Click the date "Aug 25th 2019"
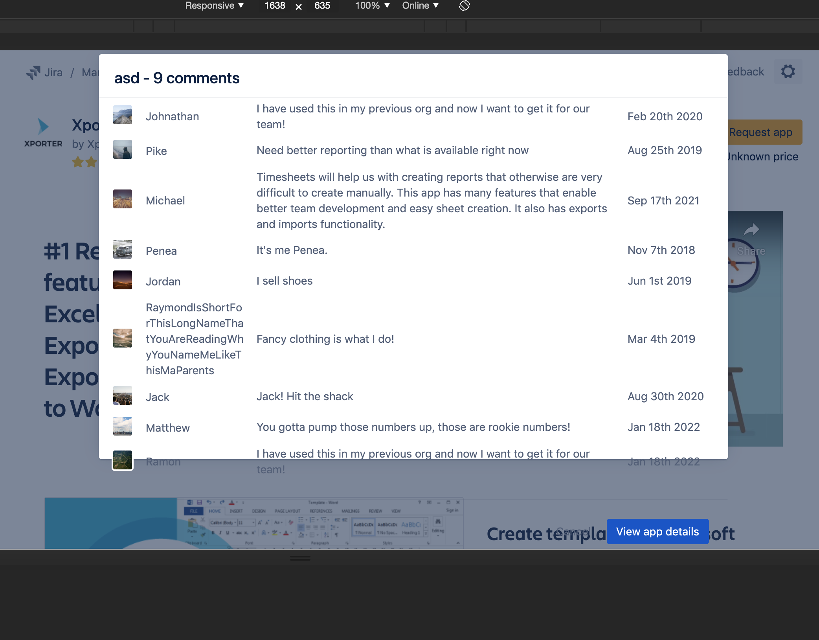 [x=665, y=150]
